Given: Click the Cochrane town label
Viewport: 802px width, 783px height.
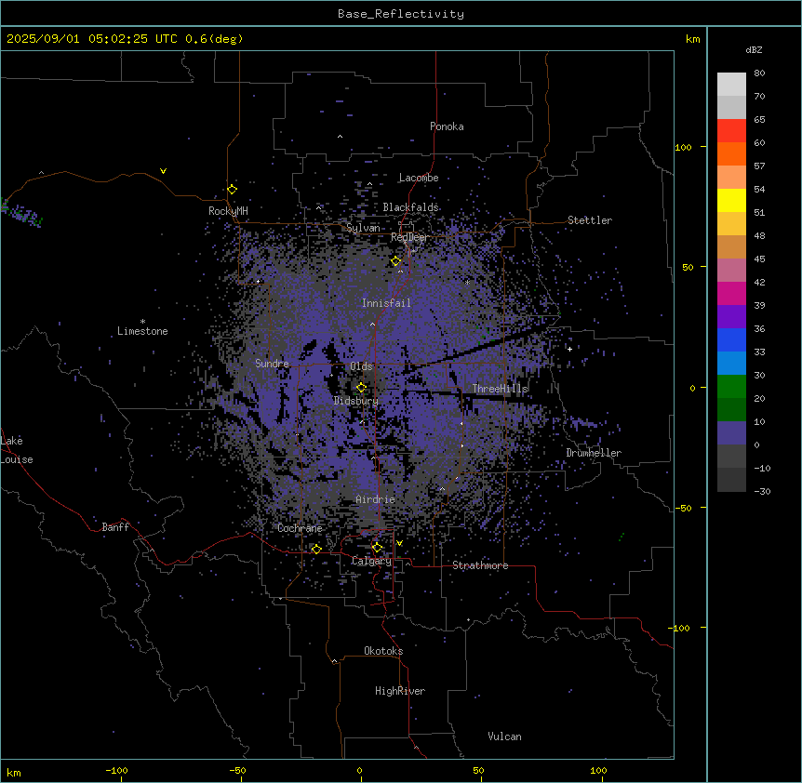Looking at the screenshot, I should pos(300,528).
